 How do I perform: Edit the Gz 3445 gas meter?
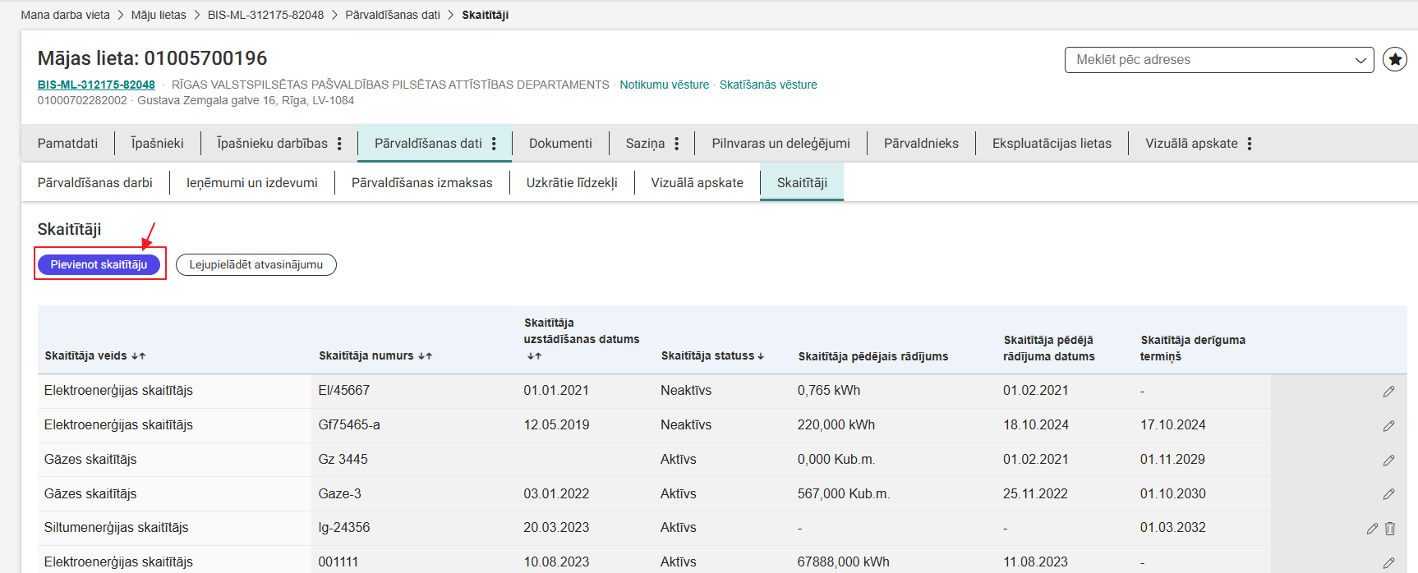point(1388,461)
